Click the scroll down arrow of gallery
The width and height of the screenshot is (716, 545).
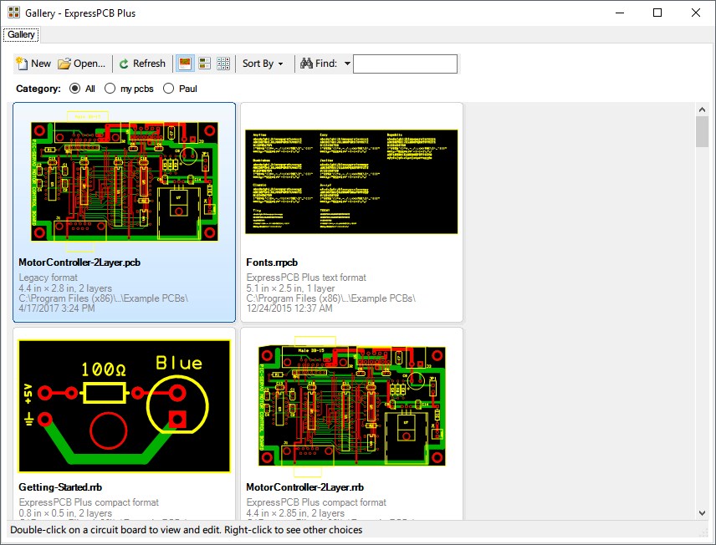click(702, 512)
